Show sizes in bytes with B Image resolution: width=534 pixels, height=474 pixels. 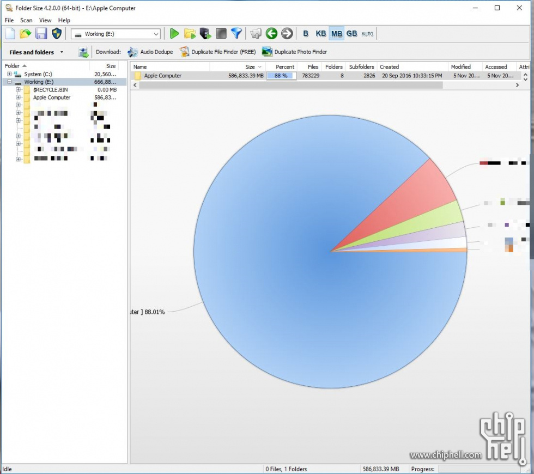coord(306,34)
